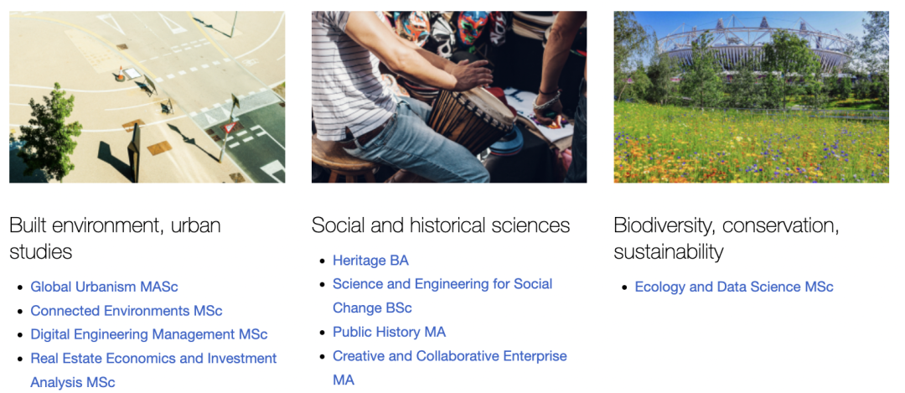
Task: Select the Biodiversity, conservation, sustainability heading
Action: point(726,238)
